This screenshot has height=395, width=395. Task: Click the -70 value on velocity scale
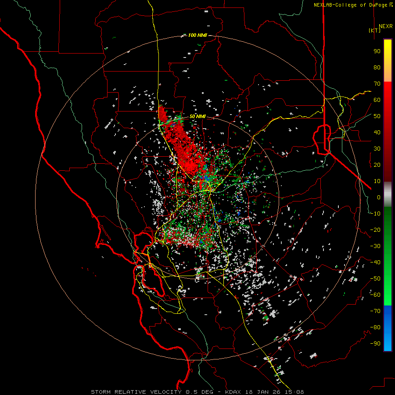point(375,311)
